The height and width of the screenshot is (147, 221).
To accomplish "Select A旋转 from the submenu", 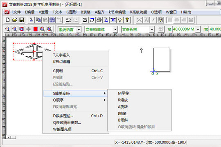I will (x=140, y=107).
